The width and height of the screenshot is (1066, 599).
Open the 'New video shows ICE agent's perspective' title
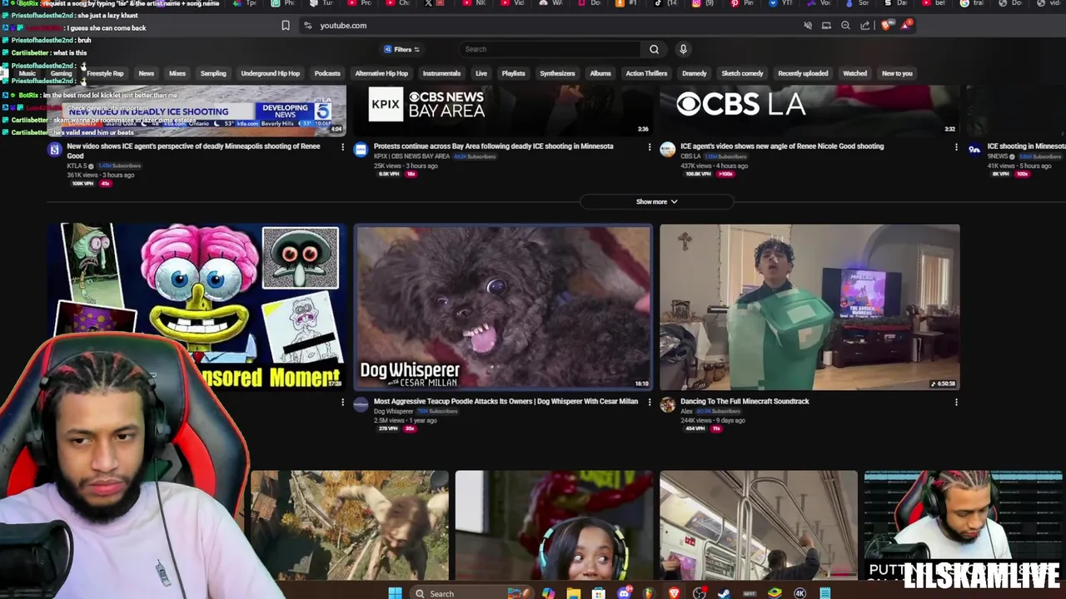point(193,151)
